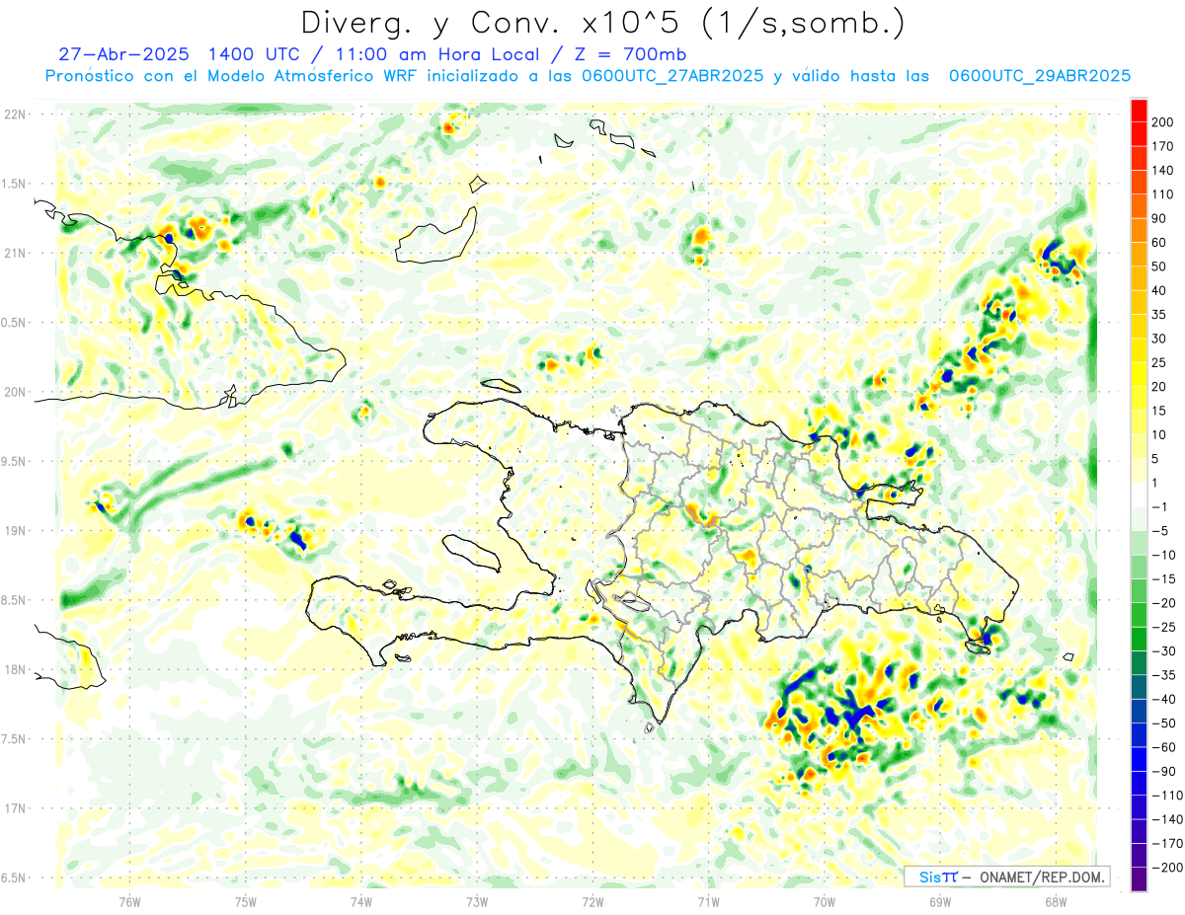The height and width of the screenshot is (915, 1185).
Task: Click colorbar label '-200' at bottom
Action: [x=1166, y=868]
